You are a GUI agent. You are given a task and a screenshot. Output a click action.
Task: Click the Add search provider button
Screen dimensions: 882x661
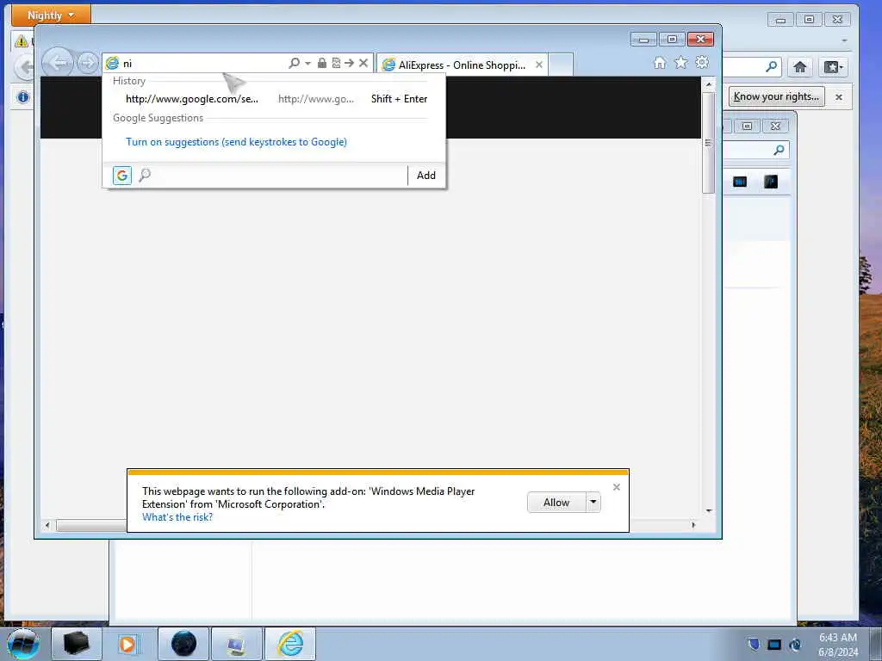point(425,176)
